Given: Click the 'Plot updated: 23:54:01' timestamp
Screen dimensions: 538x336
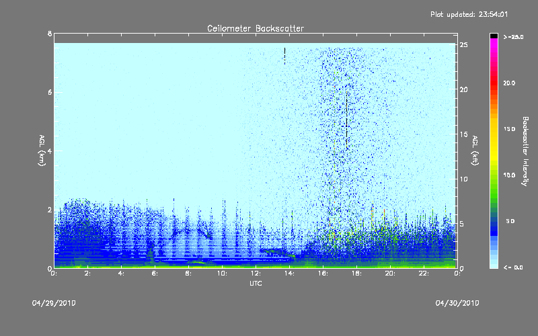Looking at the screenshot, I should tap(469, 14).
